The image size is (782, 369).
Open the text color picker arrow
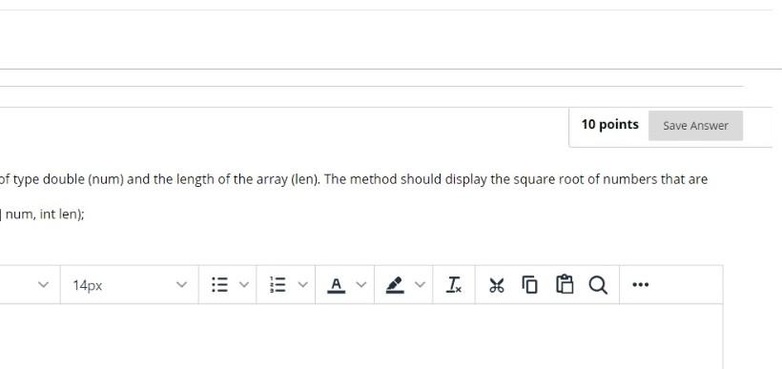tap(361, 285)
